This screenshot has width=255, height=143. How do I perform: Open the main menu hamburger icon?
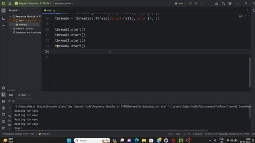tap(10, 3)
